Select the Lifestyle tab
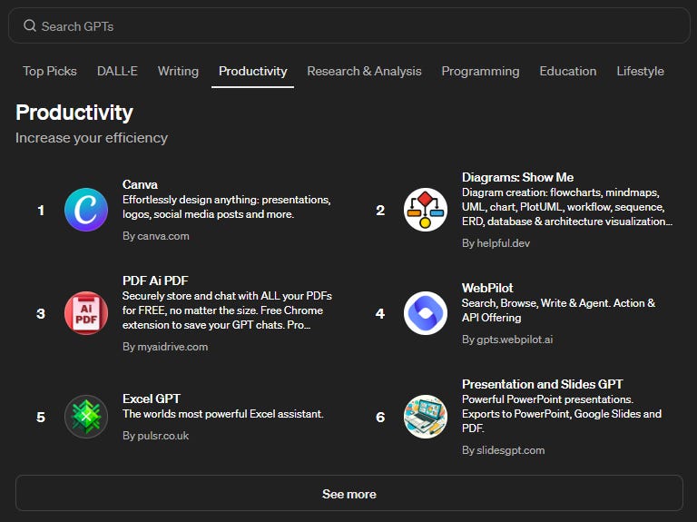 click(640, 71)
